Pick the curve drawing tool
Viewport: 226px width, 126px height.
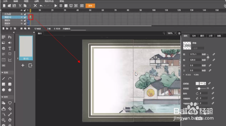click(10, 78)
